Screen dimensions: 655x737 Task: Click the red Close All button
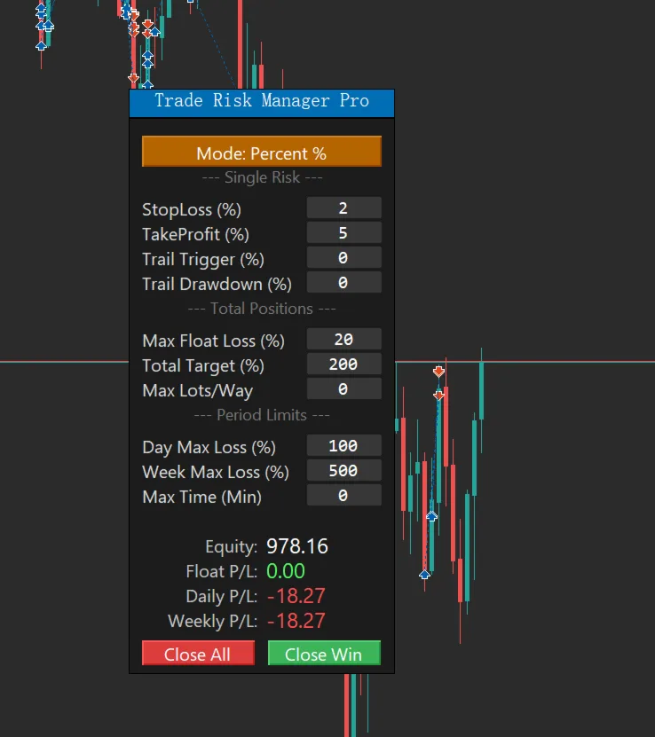coord(198,654)
